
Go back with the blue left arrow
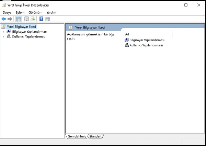point(3,19)
